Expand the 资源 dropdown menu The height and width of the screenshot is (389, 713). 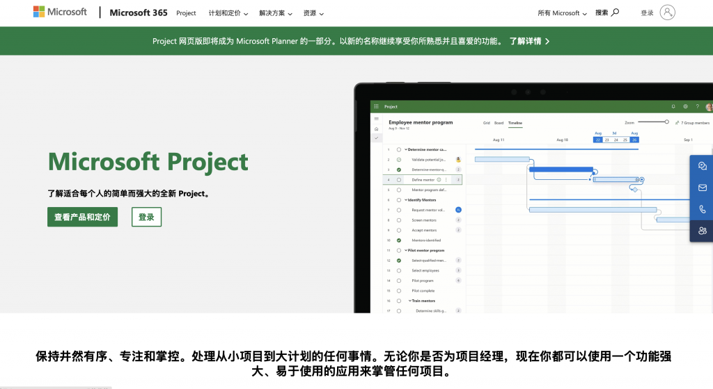pos(313,13)
